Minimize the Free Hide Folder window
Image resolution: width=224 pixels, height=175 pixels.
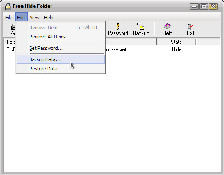click(194, 7)
